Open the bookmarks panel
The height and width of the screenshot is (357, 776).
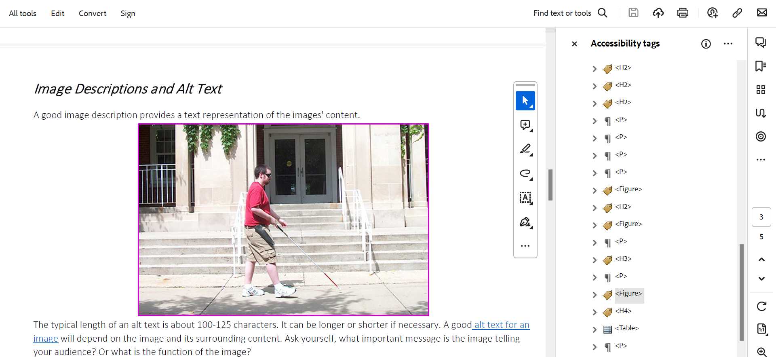tap(761, 66)
